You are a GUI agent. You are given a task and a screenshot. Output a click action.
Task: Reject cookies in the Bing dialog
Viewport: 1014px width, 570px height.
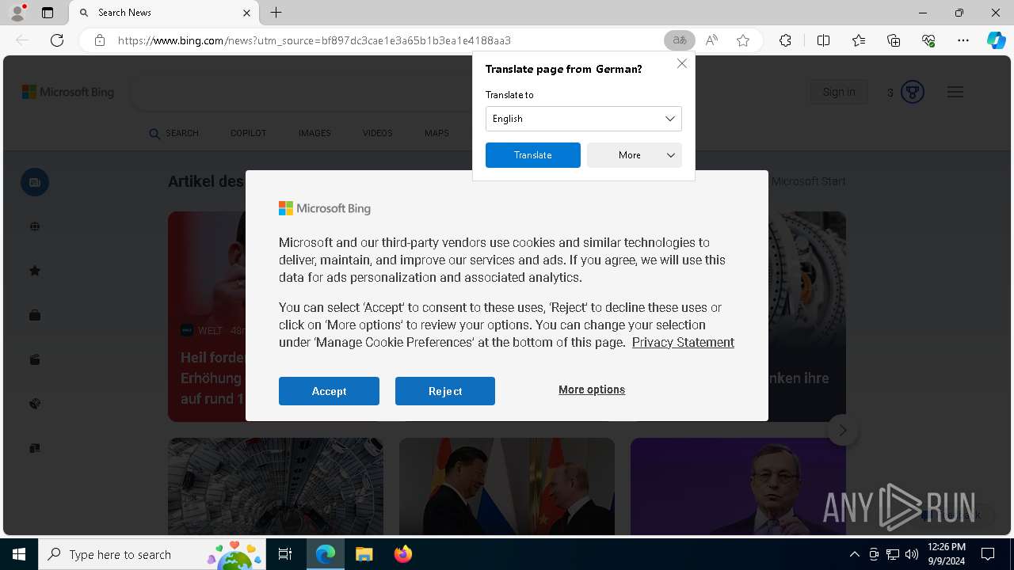click(x=445, y=391)
